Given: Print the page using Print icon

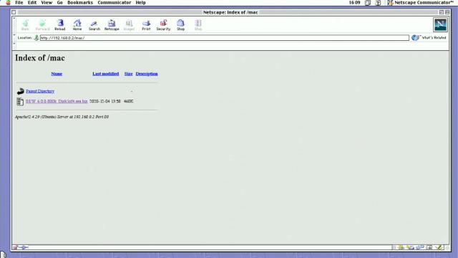Looking at the screenshot, I should tap(146, 25).
